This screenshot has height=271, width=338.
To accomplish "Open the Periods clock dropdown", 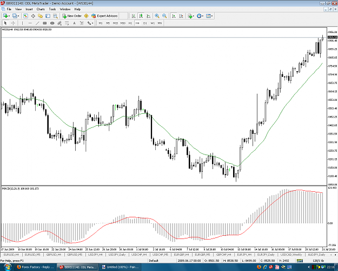I will 200,16.
